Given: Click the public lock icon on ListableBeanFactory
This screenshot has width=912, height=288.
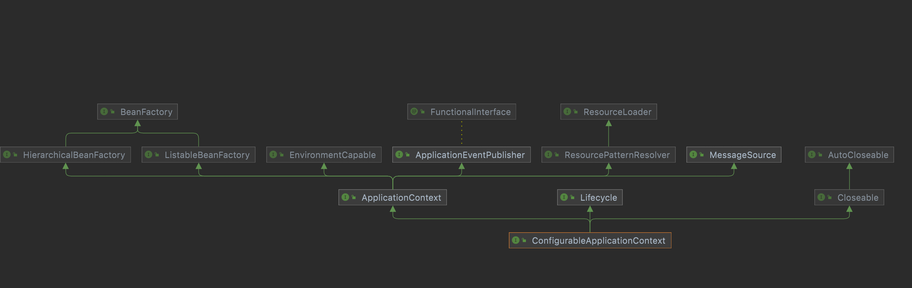Looking at the screenshot, I should pyautogui.click(x=157, y=155).
